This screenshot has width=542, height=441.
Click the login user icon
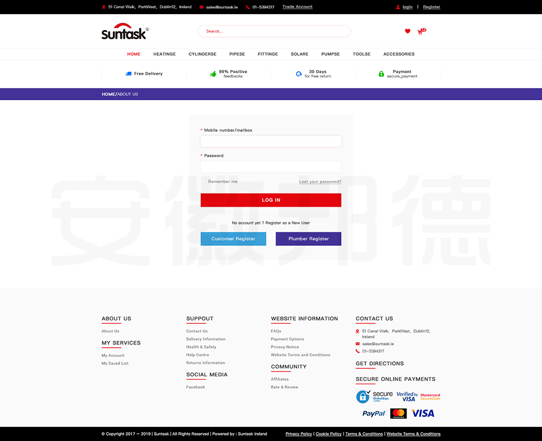[x=398, y=7]
